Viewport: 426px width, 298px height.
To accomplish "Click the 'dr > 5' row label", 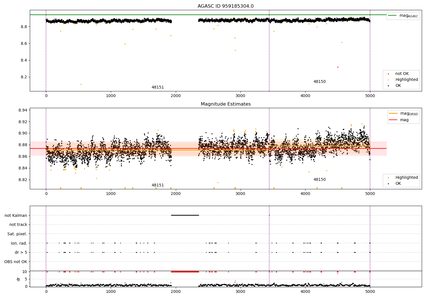I will coord(21,252).
